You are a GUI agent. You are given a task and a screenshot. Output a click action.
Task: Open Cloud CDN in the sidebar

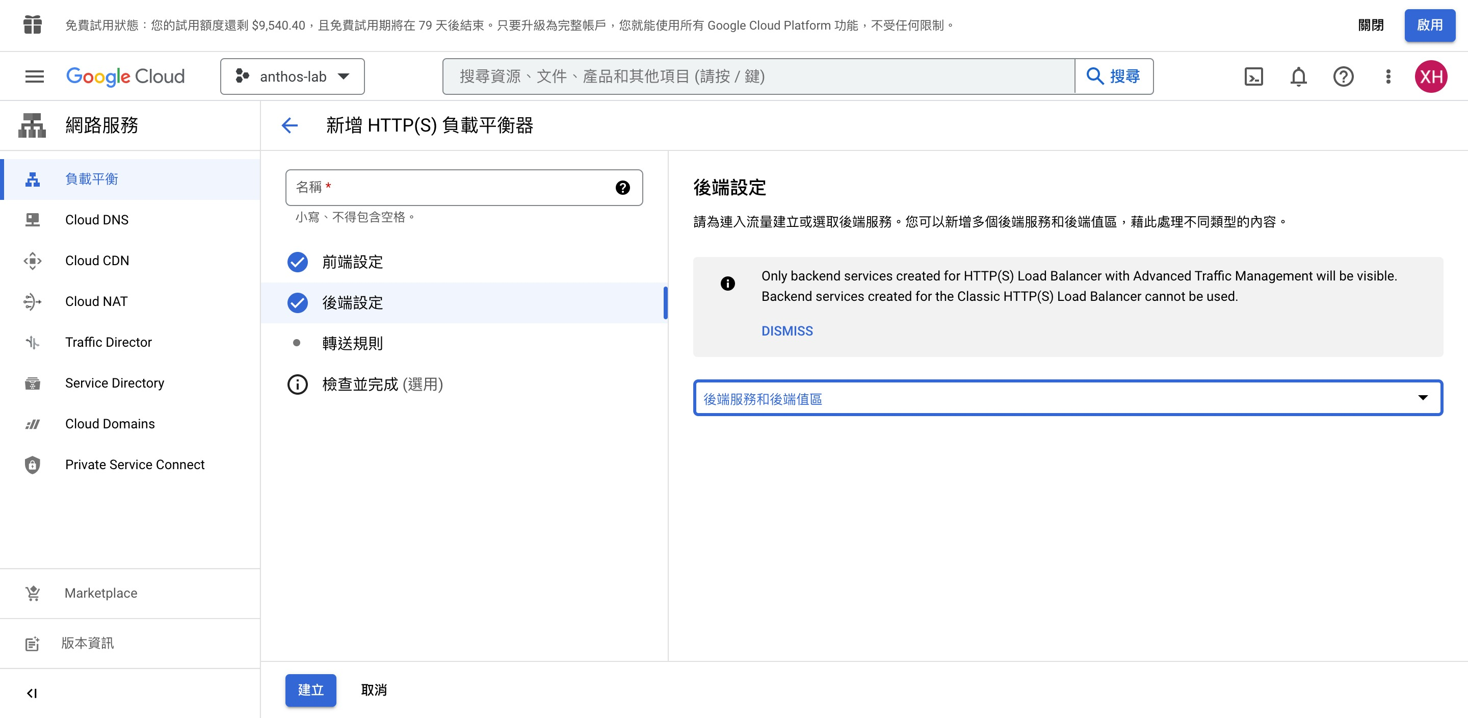97,261
